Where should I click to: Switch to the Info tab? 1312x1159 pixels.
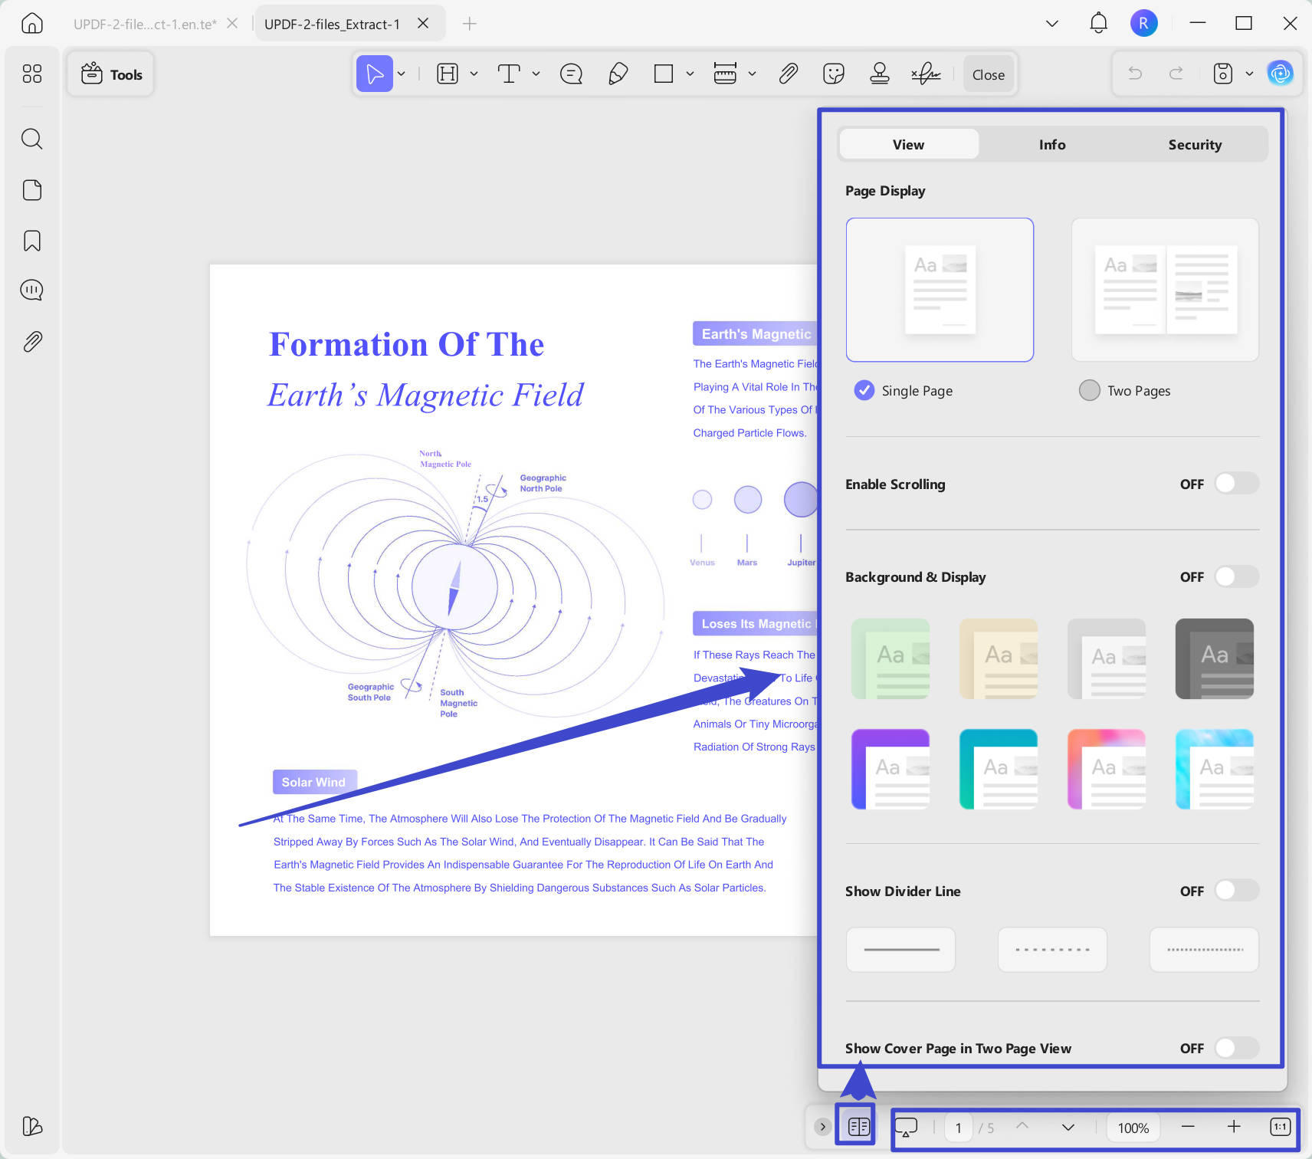click(x=1052, y=144)
